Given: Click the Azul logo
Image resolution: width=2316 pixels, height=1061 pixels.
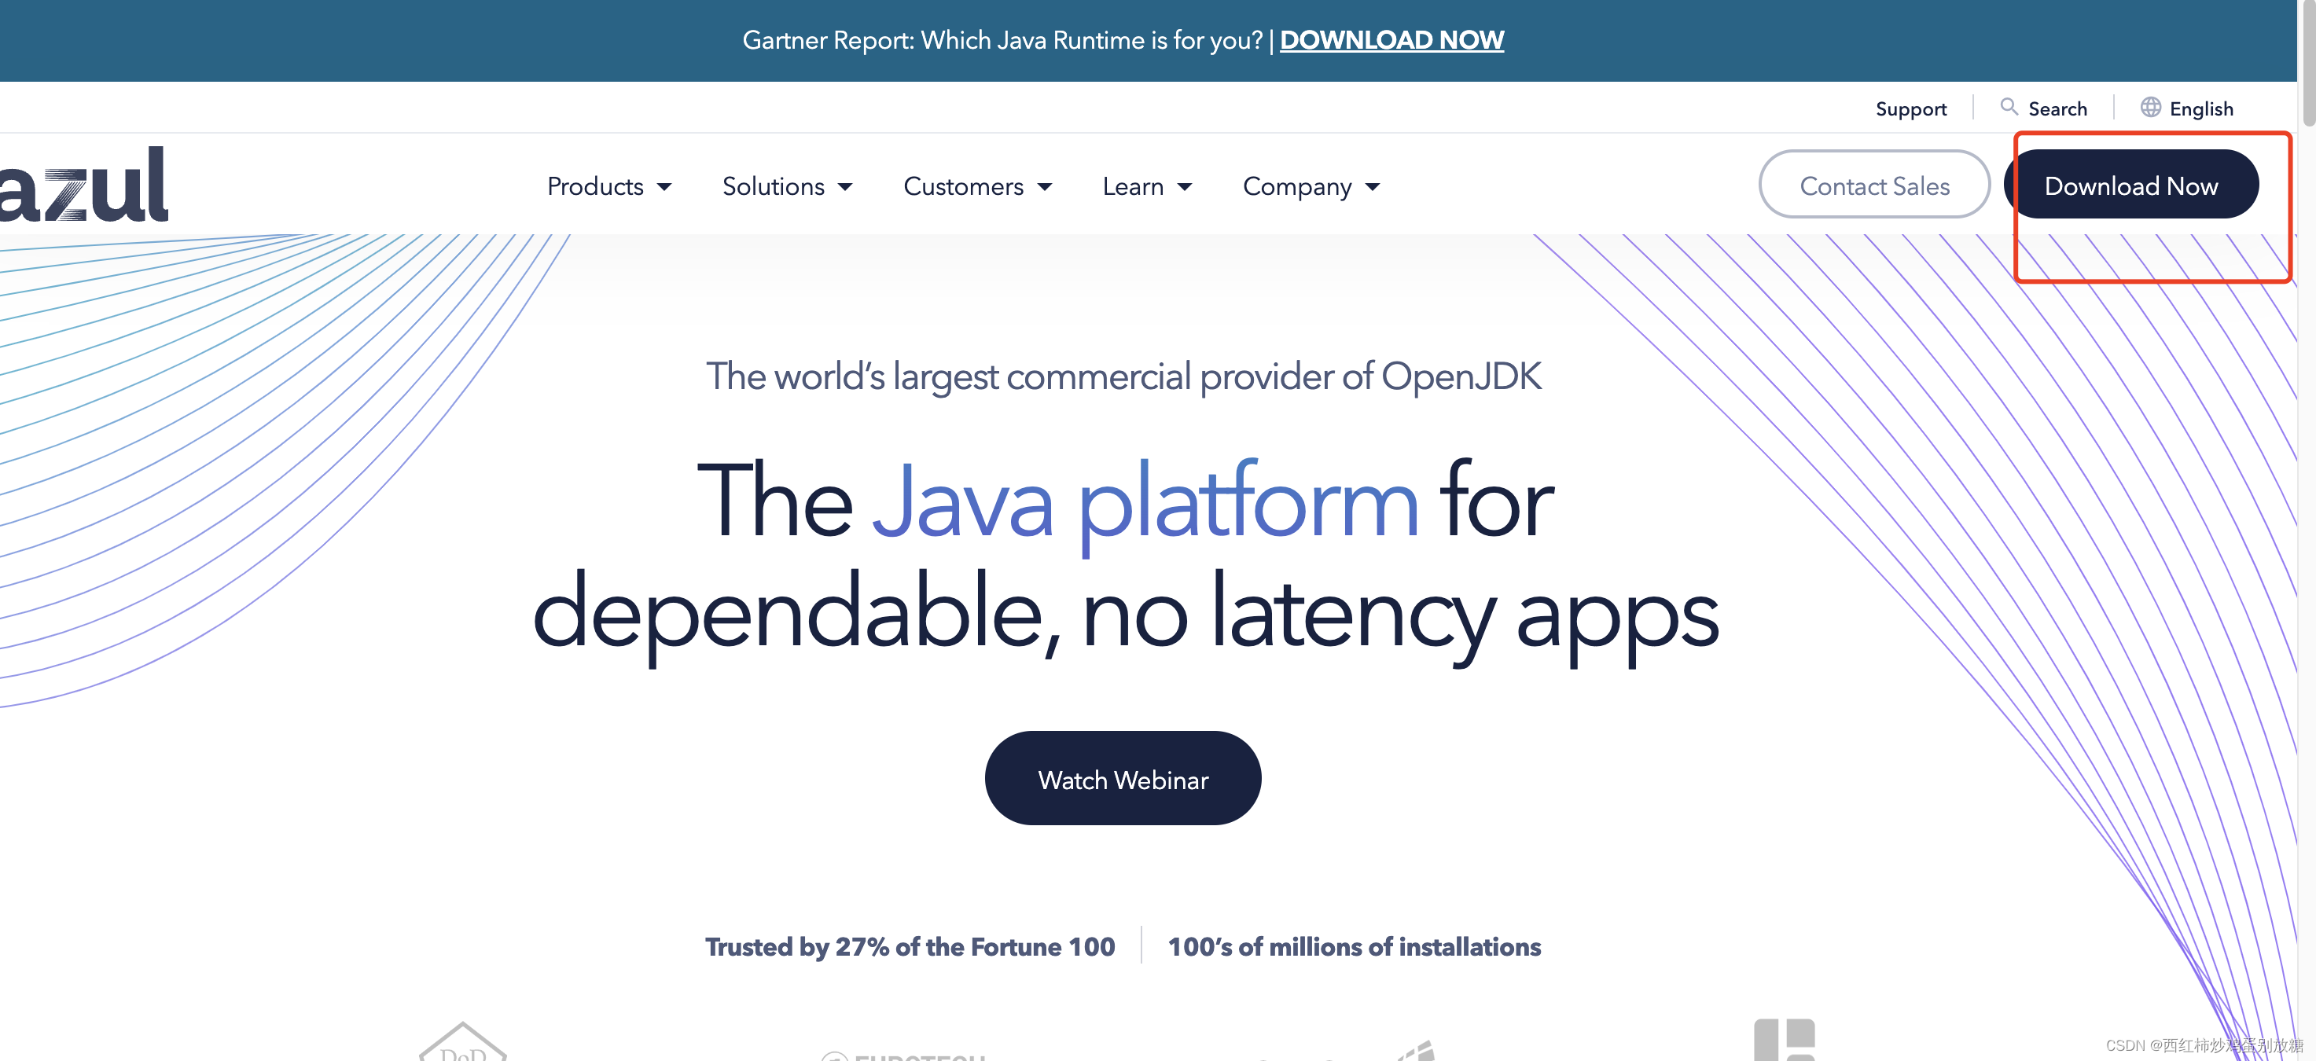Looking at the screenshot, I should [83, 185].
